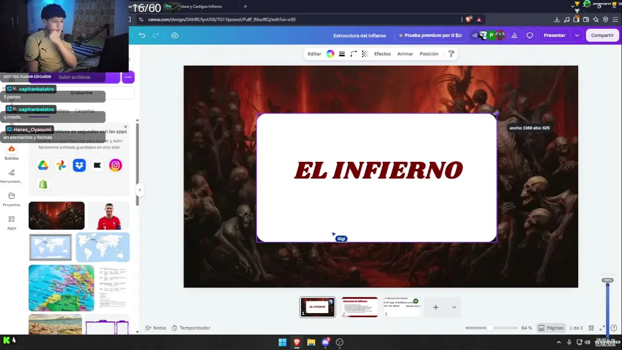
Task: Open the +2 collaborators avatars
Action: click(x=488, y=35)
